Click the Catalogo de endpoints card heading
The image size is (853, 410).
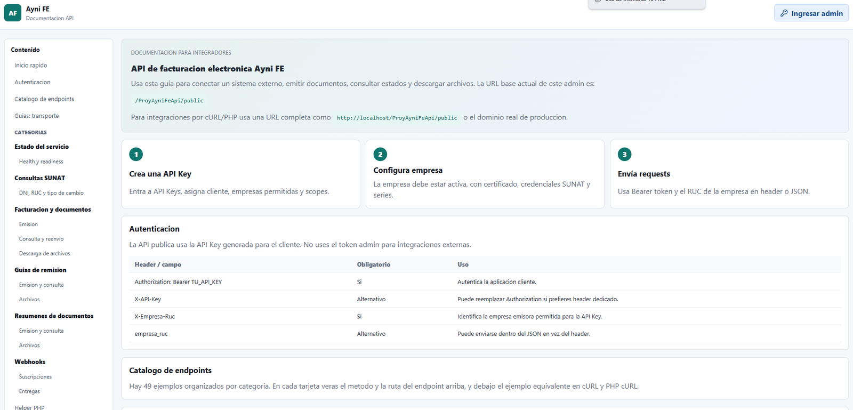pos(170,371)
